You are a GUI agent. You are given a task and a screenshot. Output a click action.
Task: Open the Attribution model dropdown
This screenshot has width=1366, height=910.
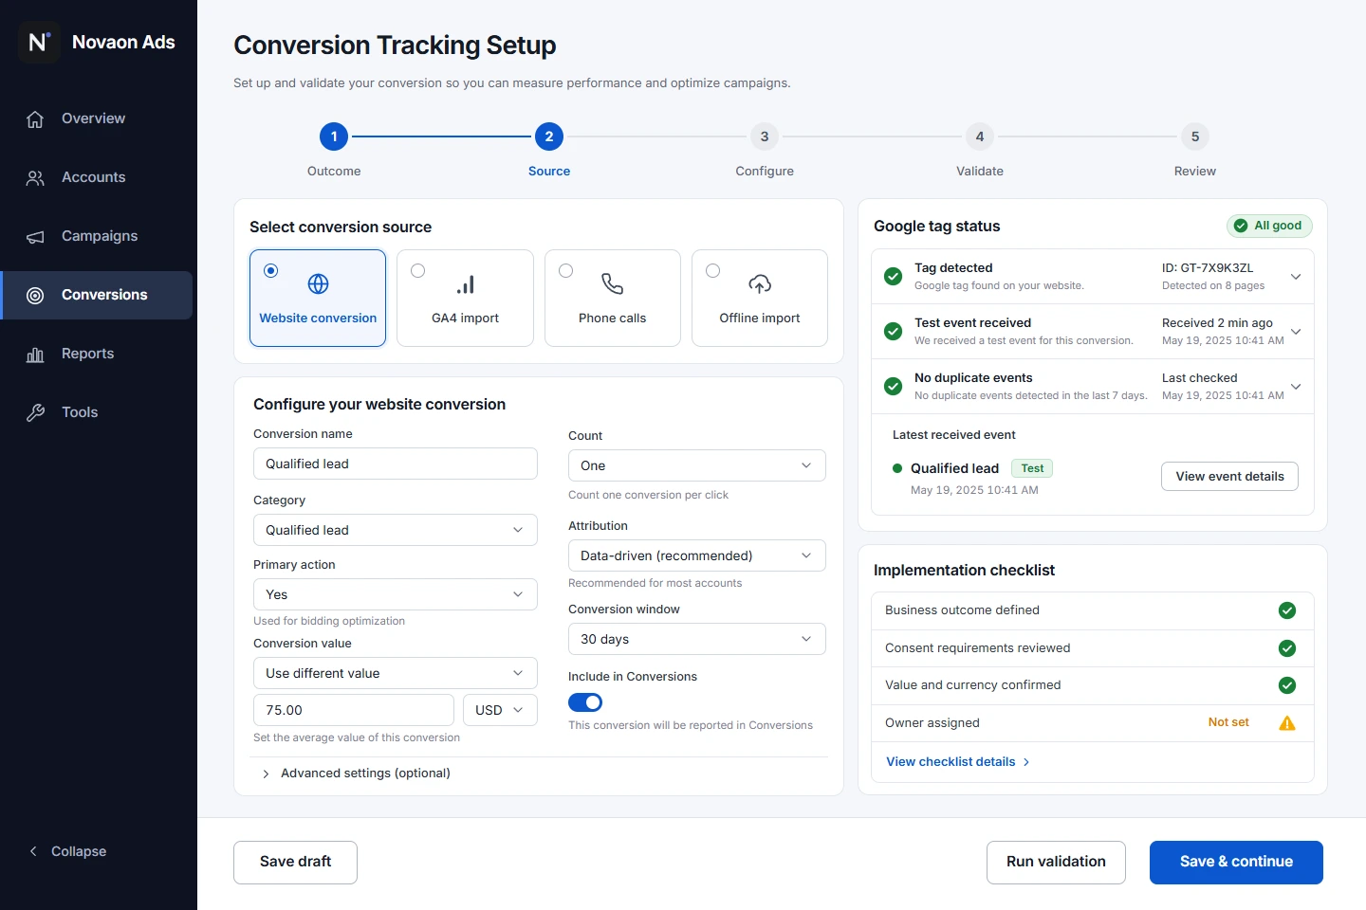click(697, 555)
